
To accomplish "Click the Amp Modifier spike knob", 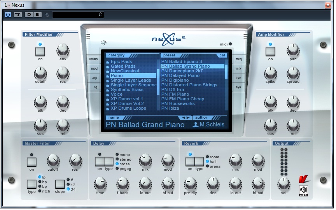I will (x=270, y=73).
